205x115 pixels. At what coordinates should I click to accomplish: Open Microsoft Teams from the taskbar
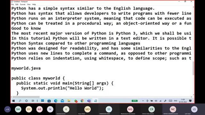[x=89, y=101]
